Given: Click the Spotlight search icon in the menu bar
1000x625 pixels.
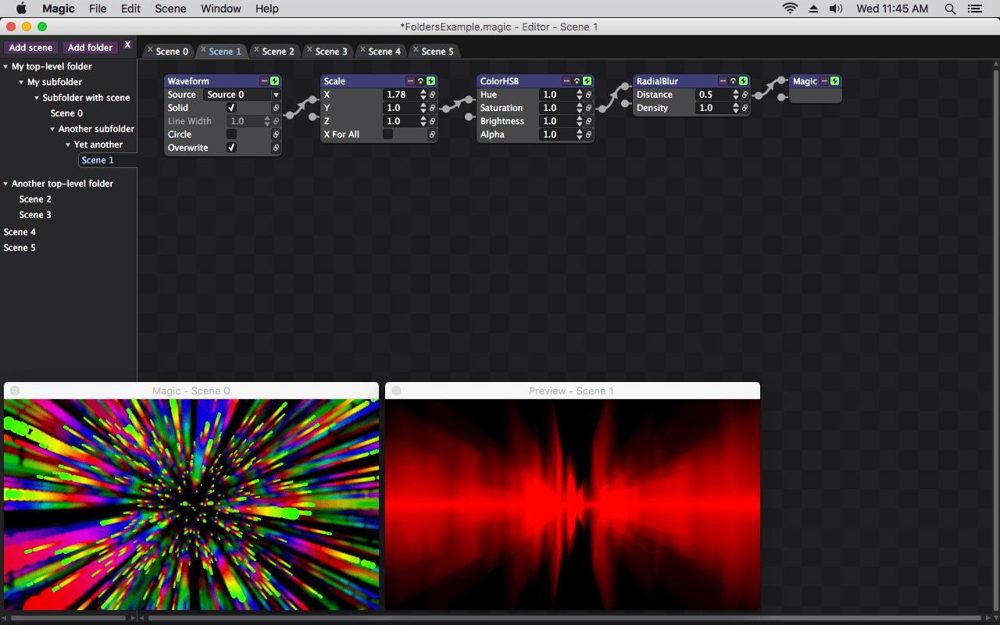Looking at the screenshot, I should click(x=950, y=9).
